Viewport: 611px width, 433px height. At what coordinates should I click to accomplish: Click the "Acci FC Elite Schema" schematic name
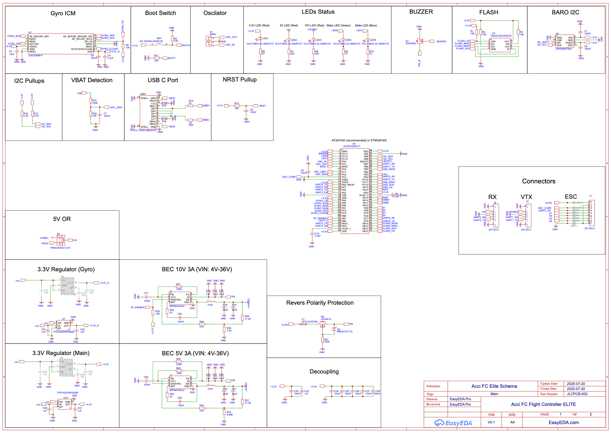[494, 386]
